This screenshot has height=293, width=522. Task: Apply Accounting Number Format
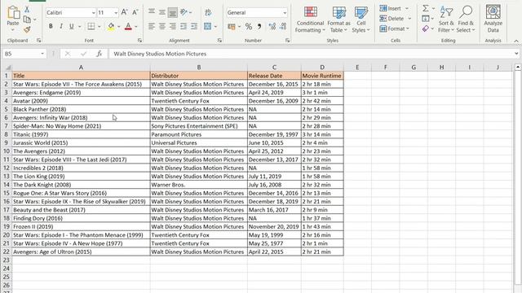(232, 27)
